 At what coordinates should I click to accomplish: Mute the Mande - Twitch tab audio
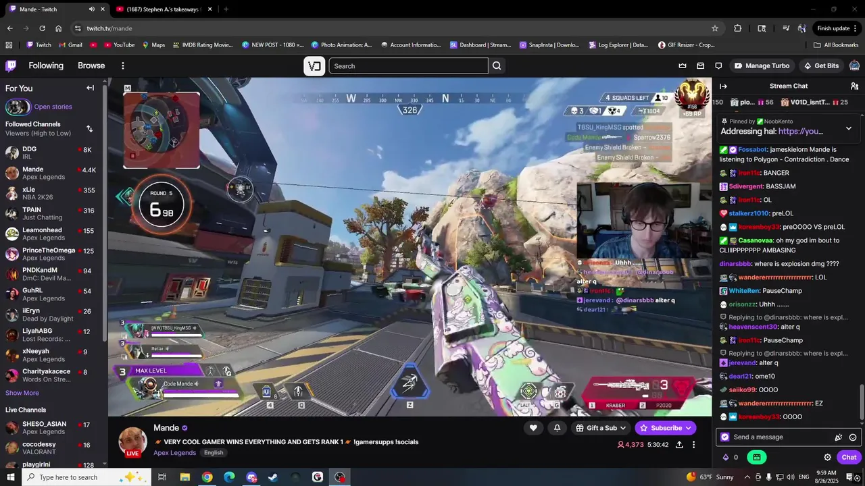point(91,9)
